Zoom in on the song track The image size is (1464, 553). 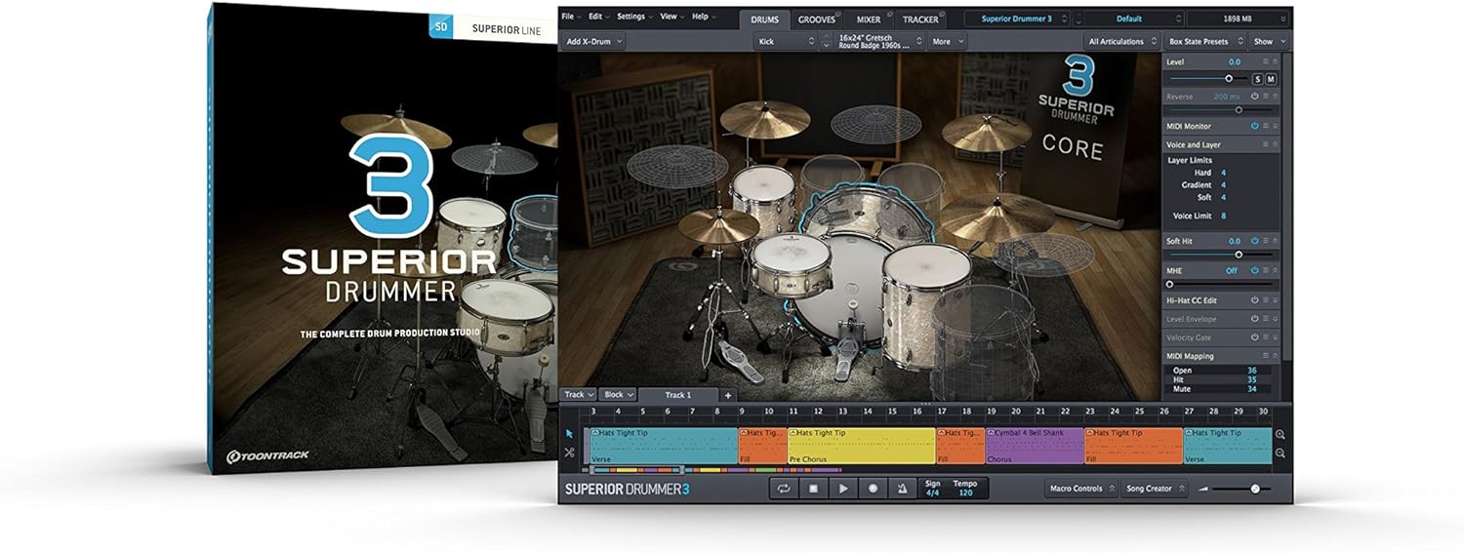pos(1281,435)
